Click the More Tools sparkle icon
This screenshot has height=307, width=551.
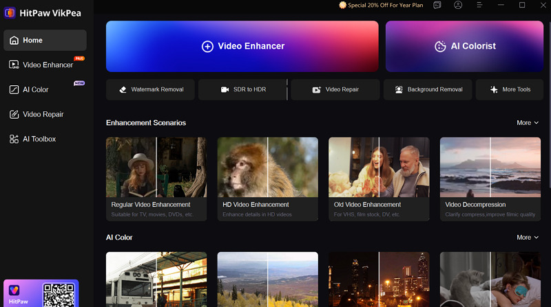[x=493, y=90]
